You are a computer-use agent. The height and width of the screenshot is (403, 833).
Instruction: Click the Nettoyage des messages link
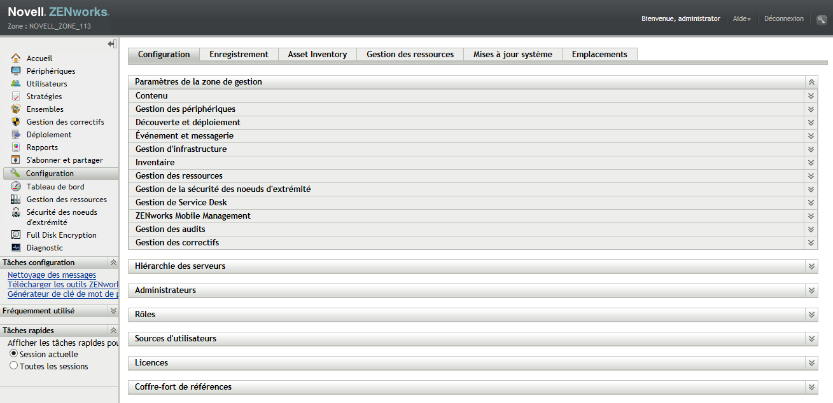point(52,275)
